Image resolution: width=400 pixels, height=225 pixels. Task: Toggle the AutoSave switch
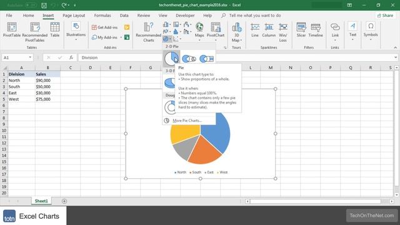[x=31, y=5]
